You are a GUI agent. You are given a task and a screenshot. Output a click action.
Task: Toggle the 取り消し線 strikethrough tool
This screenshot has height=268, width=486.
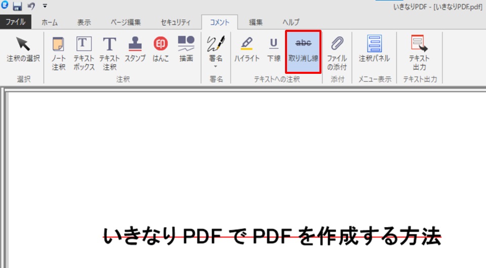(x=303, y=52)
